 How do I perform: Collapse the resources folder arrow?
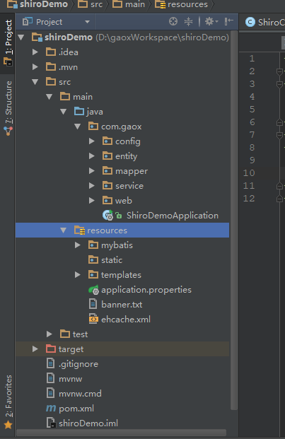[64, 230]
